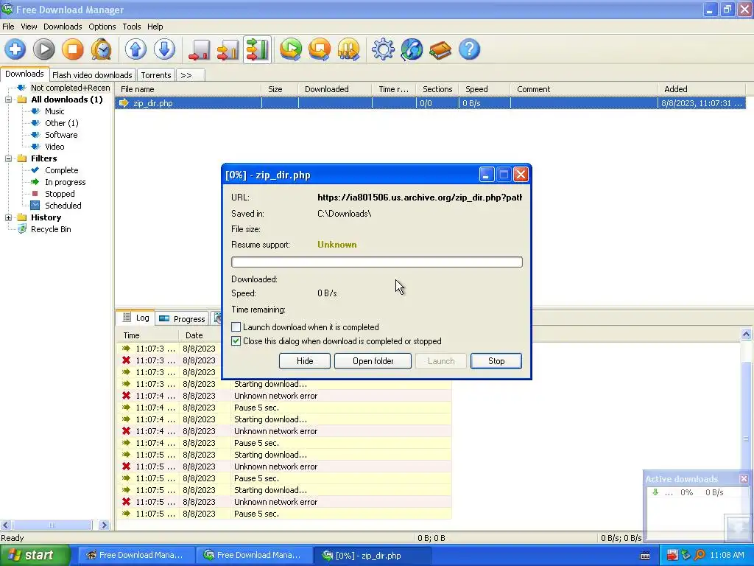Switch to [0%] - zip_dir.php taskbar button
The width and height of the screenshot is (754, 566).
coord(372,556)
